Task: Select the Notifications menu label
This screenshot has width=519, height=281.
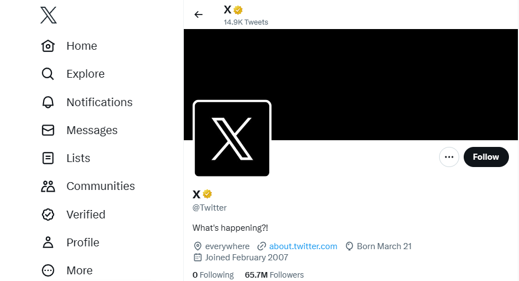Action: [99, 102]
